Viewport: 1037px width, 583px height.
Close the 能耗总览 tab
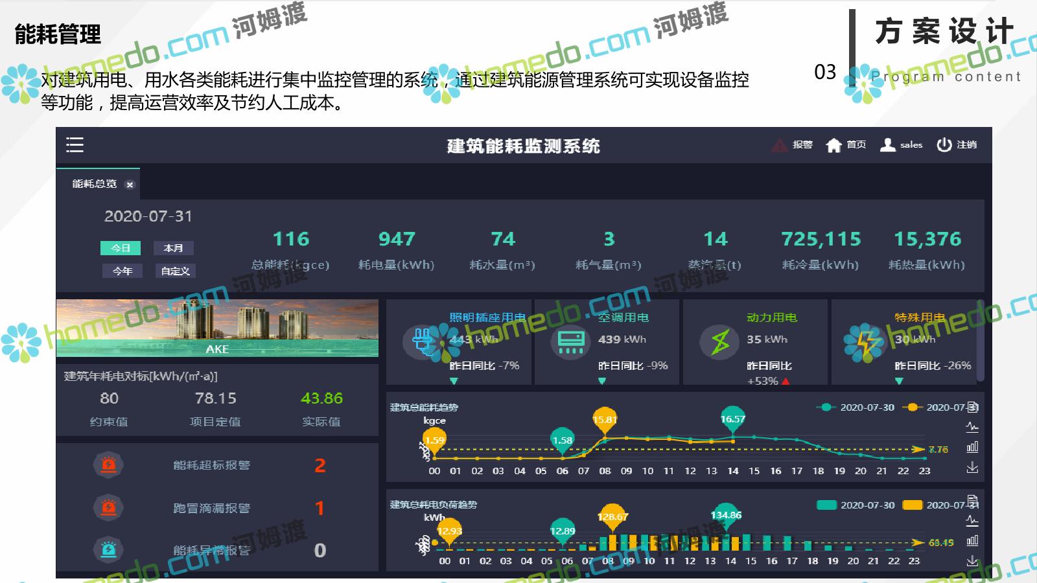tap(130, 185)
